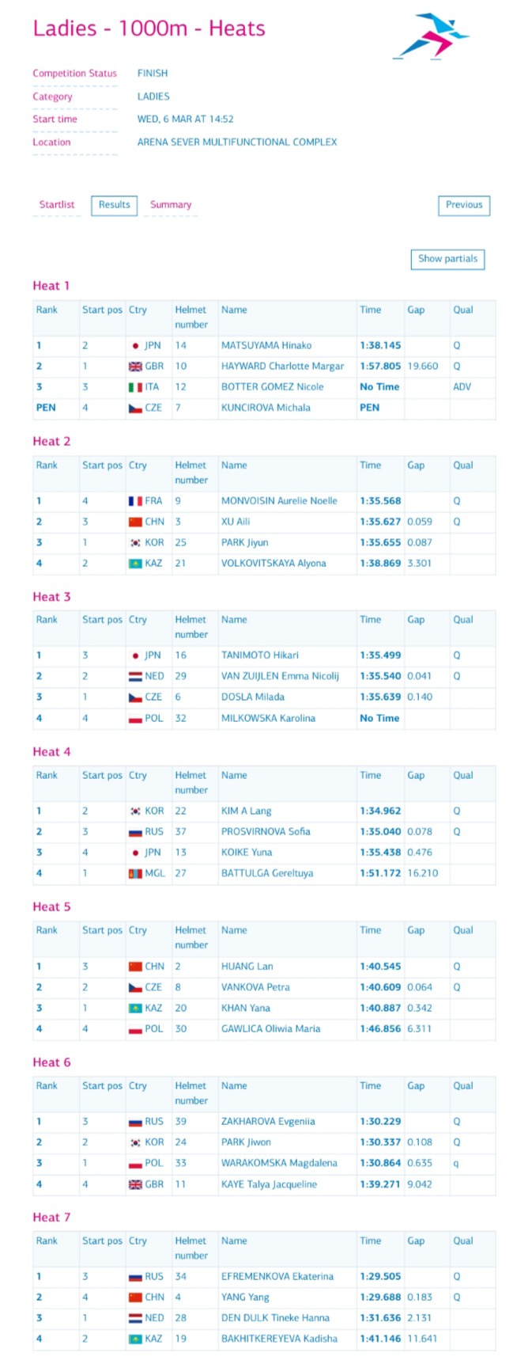Click Netherlands flag beside VAN ZUIJLEN
This screenshot has width=532, height=1364.
pos(135,677)
